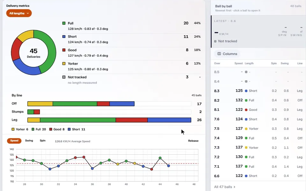Image resolution: width=306 pixels, height=191 pixels.
Task: Open the Release selector on chart
Action: point(193,141)
